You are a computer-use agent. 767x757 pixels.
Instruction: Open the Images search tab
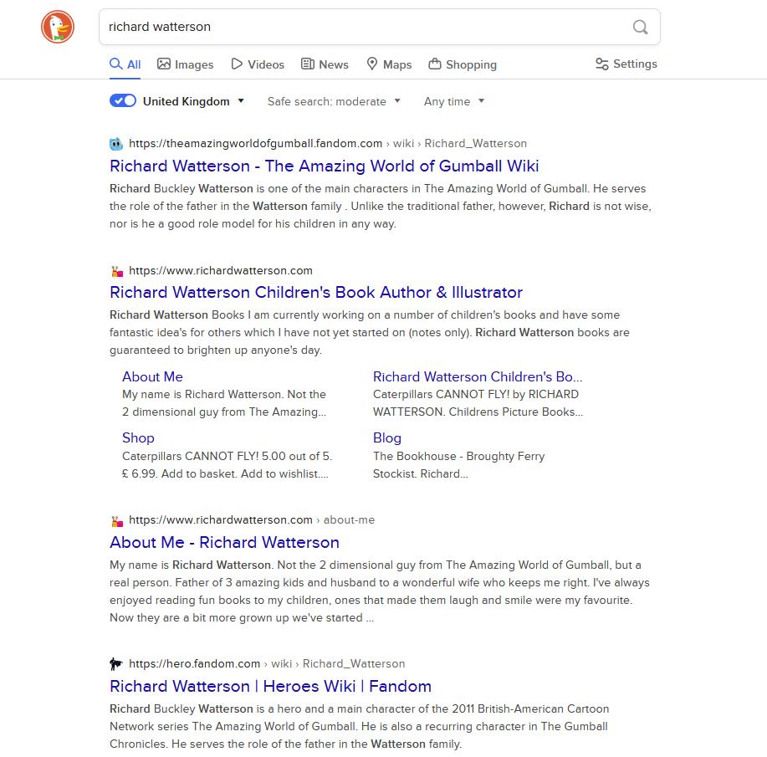pos(185,64)
